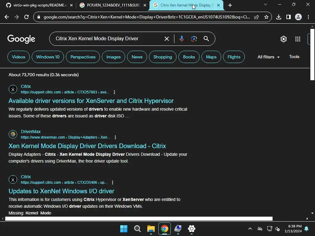315x236 pixels.
Task: Reload the current page
Action: click(26, 17)
